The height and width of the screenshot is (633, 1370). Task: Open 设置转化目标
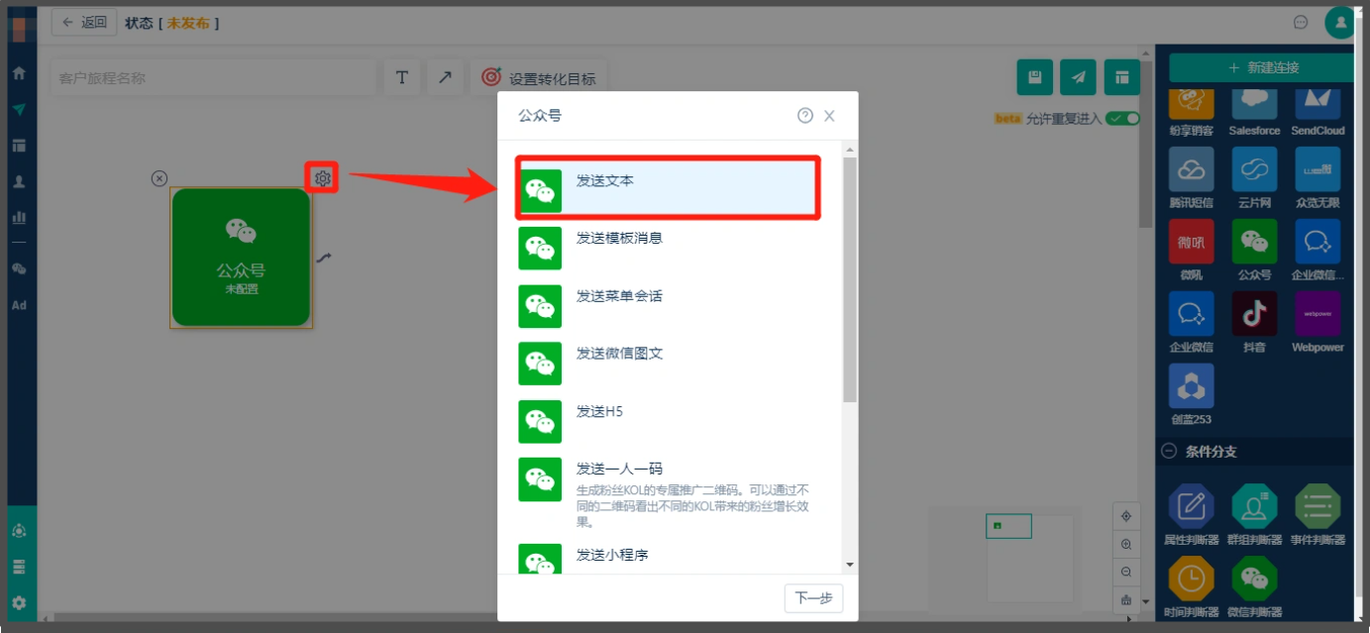pyautogui.click(x=538, y=77)
